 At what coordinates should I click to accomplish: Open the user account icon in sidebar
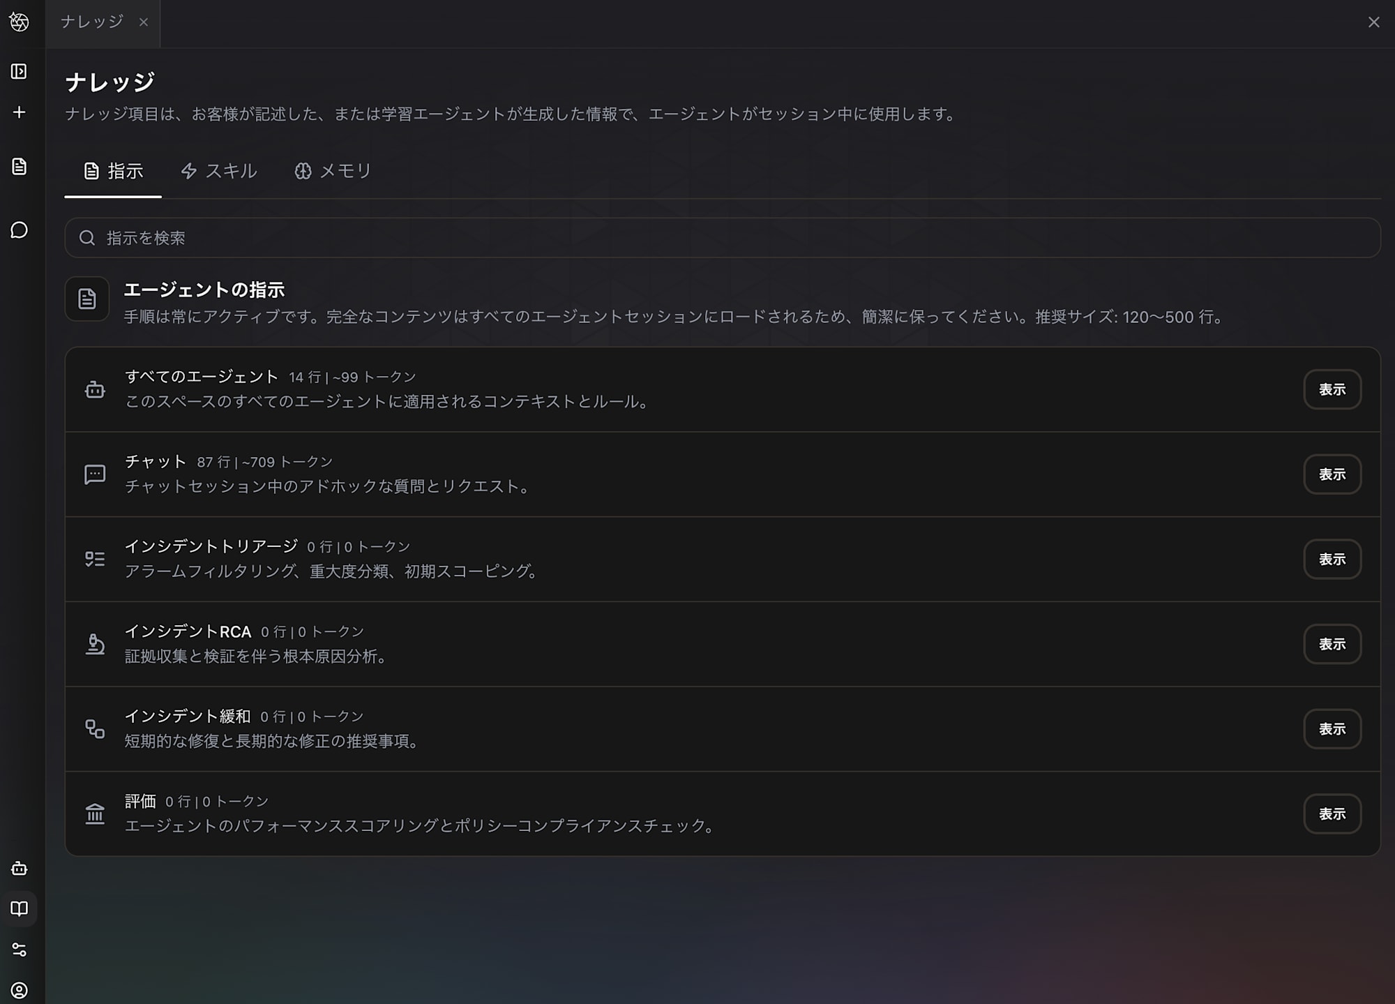(x=20, y=990)
